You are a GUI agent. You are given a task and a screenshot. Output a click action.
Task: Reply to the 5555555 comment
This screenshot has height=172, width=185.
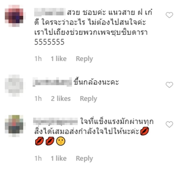coord(84,59)
